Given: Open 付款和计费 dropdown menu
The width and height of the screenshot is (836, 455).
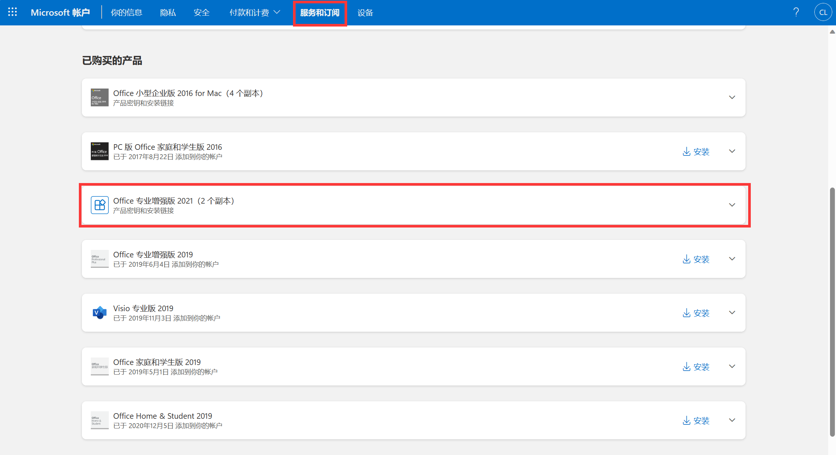Looking at the screenshot, I should click(255, 13).
